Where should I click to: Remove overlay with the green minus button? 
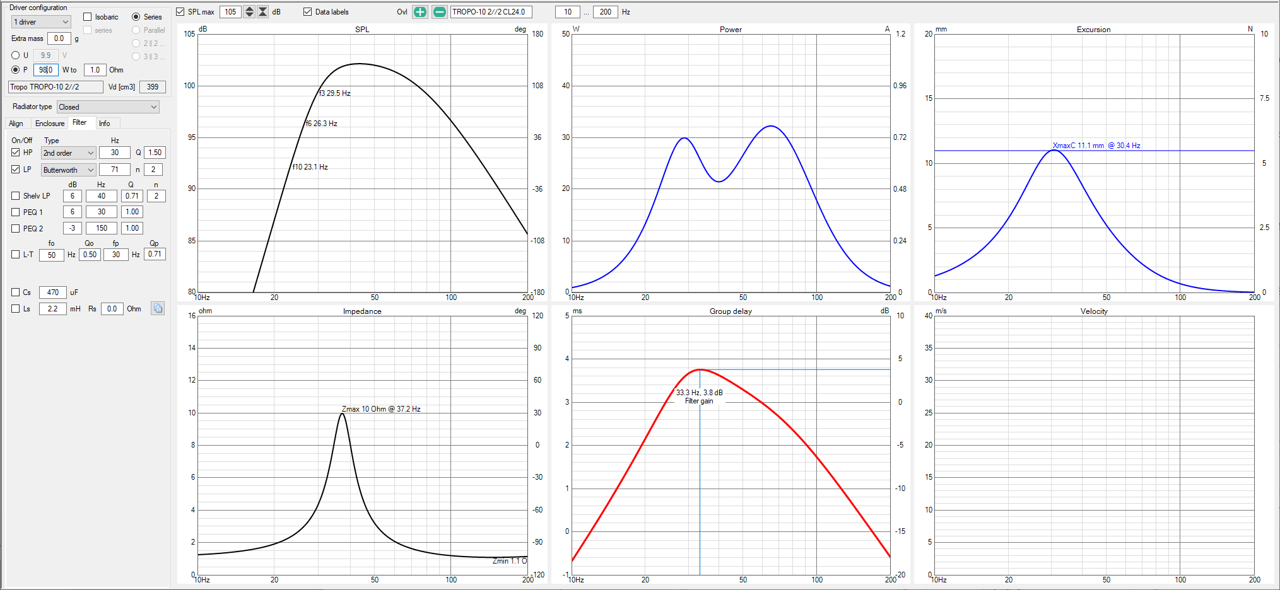click(440, 12)
